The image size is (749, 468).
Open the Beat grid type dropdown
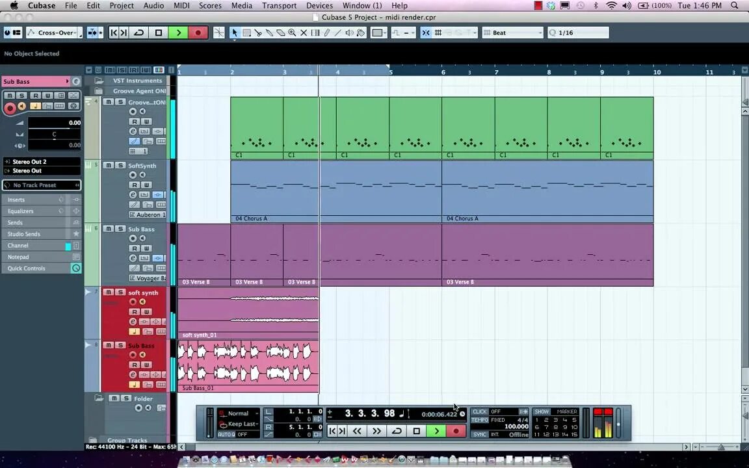pos(513,32)
